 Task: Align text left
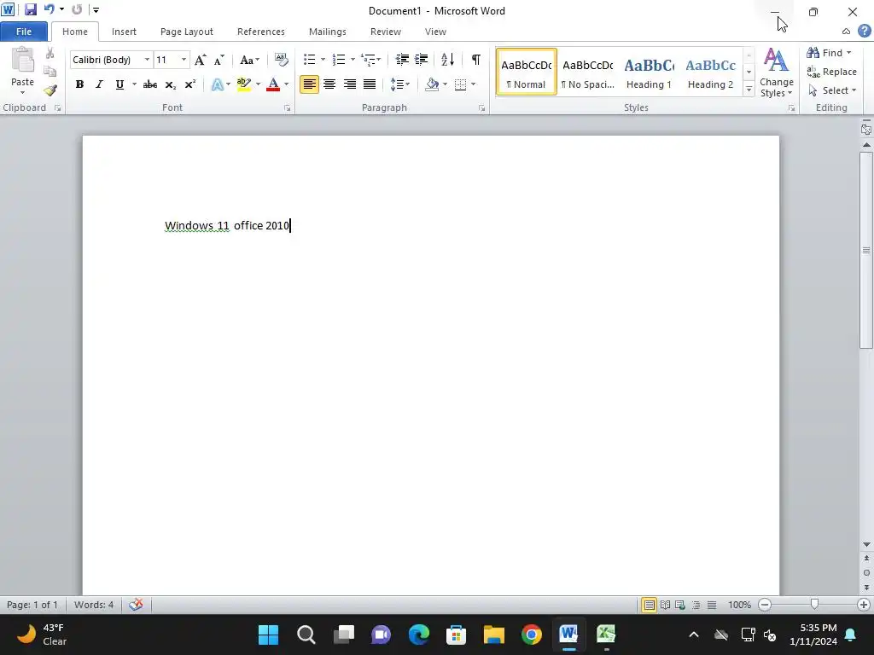(x=309, y=84)
